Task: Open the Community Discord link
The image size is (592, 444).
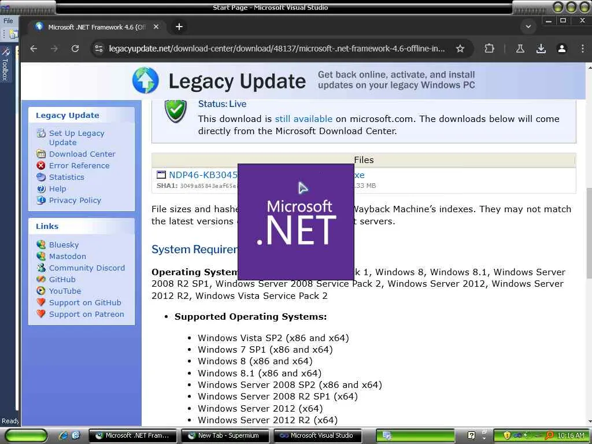Action: [87, 268]
